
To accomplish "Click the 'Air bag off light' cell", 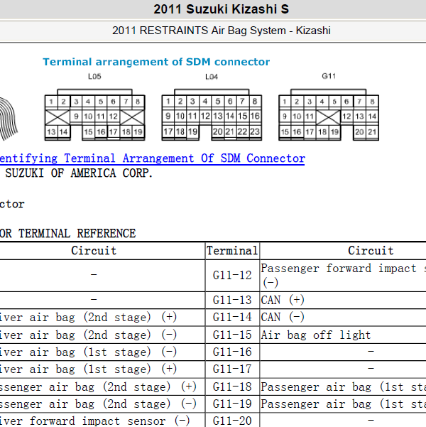I will 343,335.
